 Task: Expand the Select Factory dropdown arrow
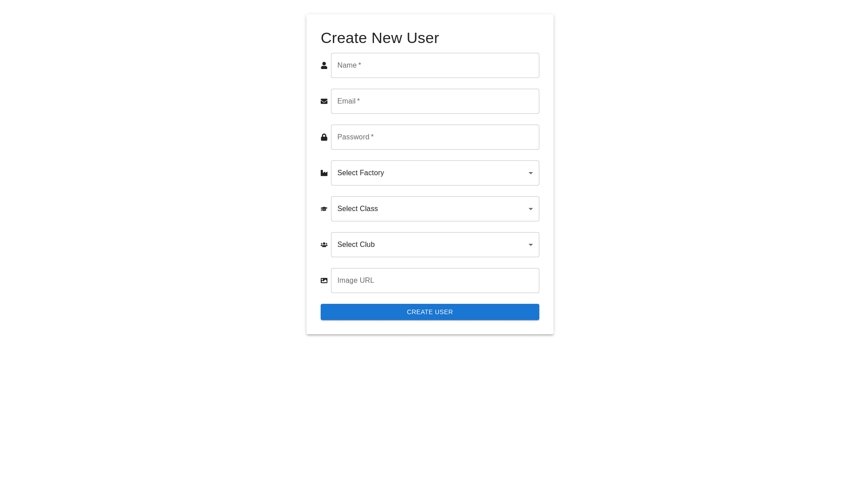click(530, 173)
